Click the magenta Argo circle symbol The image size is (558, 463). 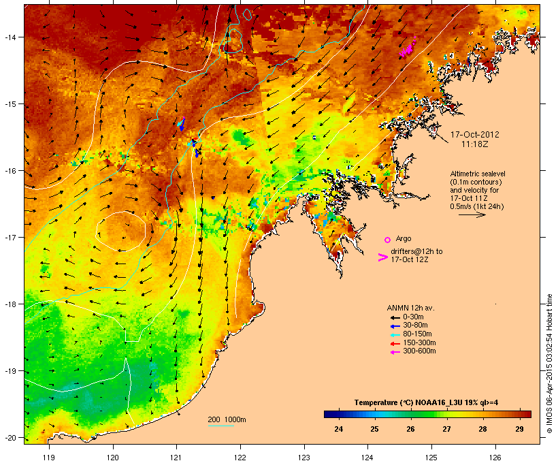pos(388,240)
